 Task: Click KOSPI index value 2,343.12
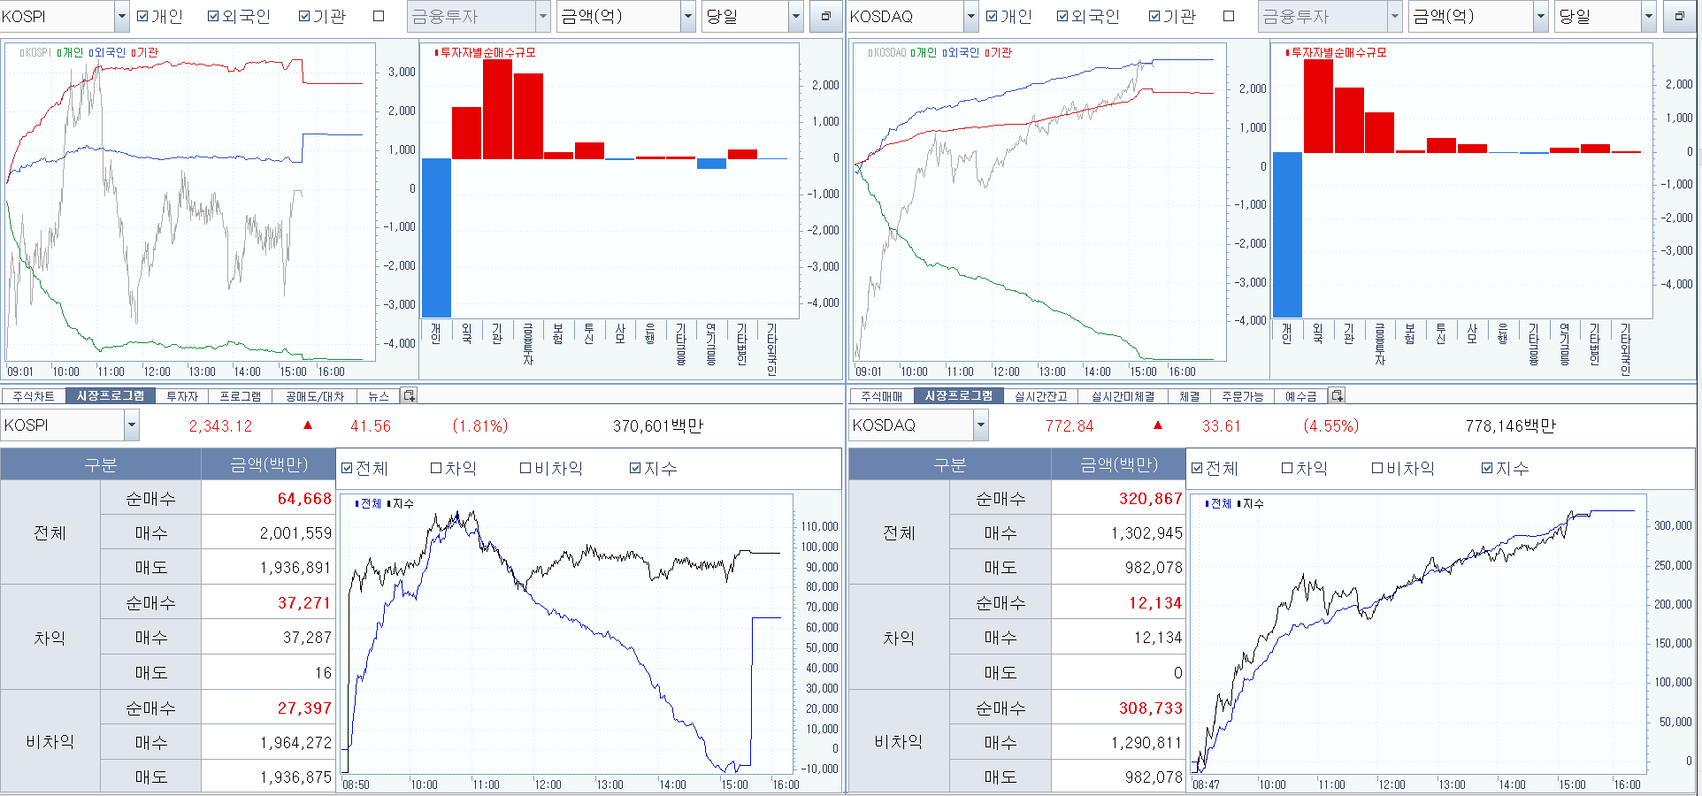click(220, 426)
